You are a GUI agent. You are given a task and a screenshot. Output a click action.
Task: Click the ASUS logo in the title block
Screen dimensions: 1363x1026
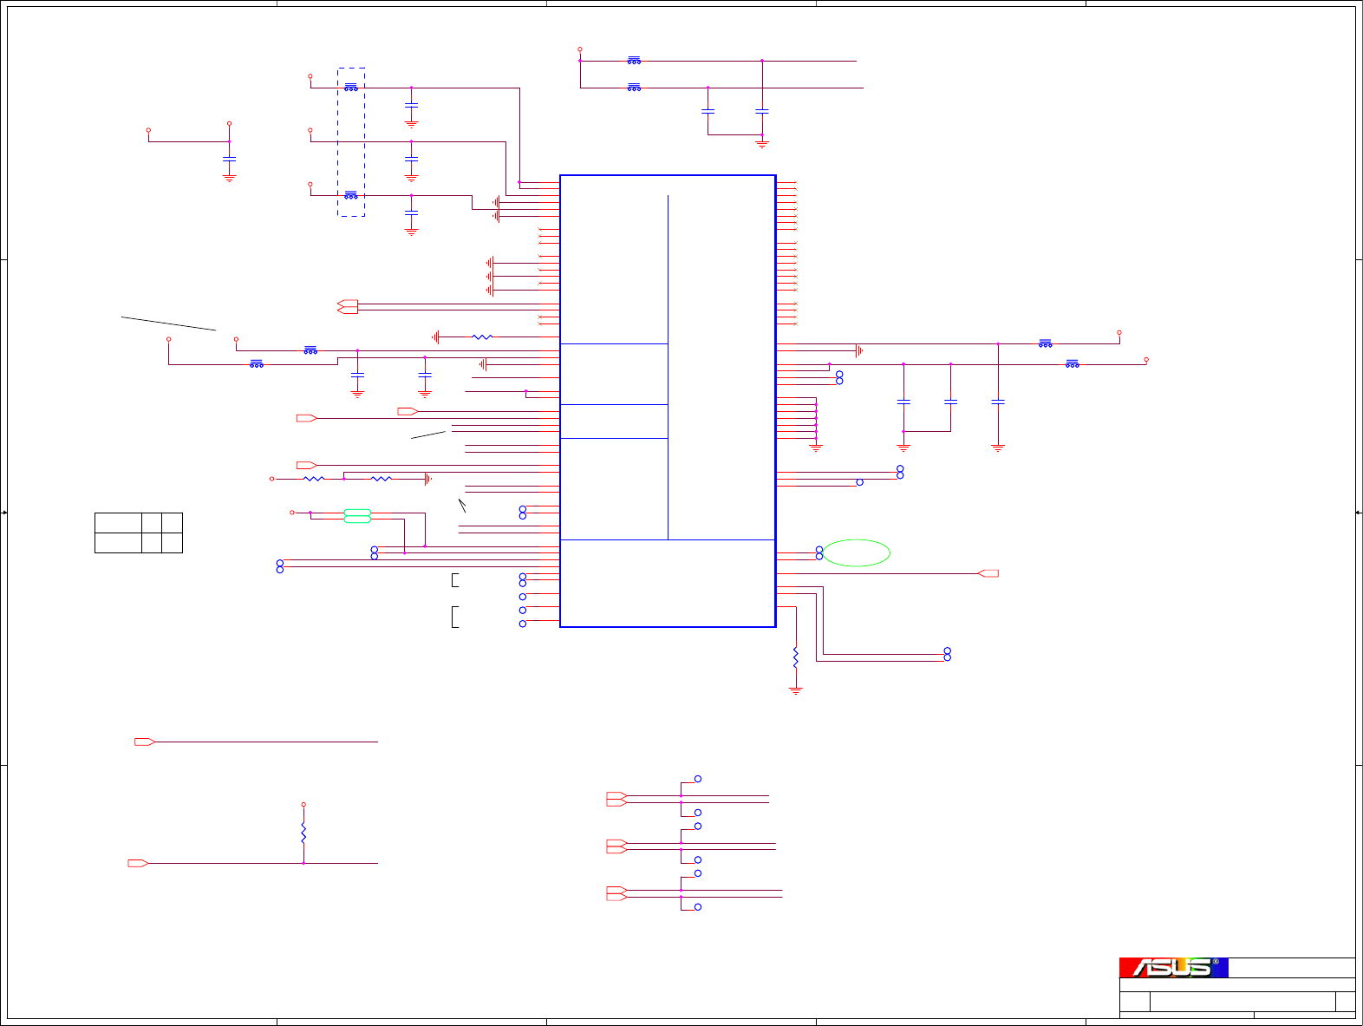point(1173,967)
